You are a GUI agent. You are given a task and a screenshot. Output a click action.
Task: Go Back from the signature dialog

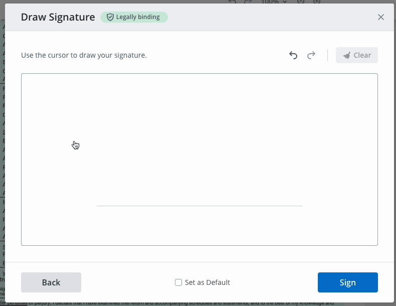coord(51,282)
